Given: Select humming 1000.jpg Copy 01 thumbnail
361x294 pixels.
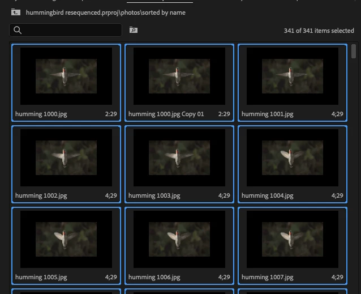Looking at the screenshot, I should tap(179, 76).
